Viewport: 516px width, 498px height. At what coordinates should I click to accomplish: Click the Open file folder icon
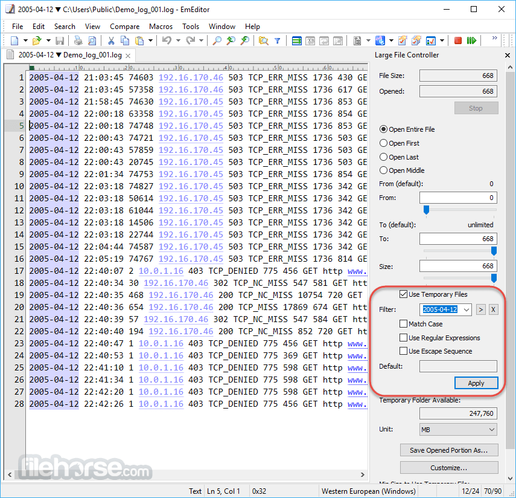pos(37,40)
